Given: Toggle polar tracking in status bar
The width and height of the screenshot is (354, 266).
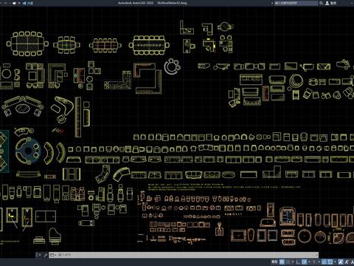Looking at the screenshot, I should coord(304,262).
